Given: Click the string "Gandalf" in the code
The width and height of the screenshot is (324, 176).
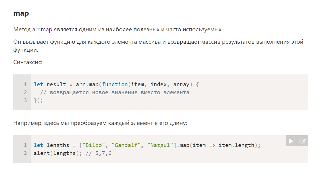Looking at the screenshot, I should tap(126, 145).
